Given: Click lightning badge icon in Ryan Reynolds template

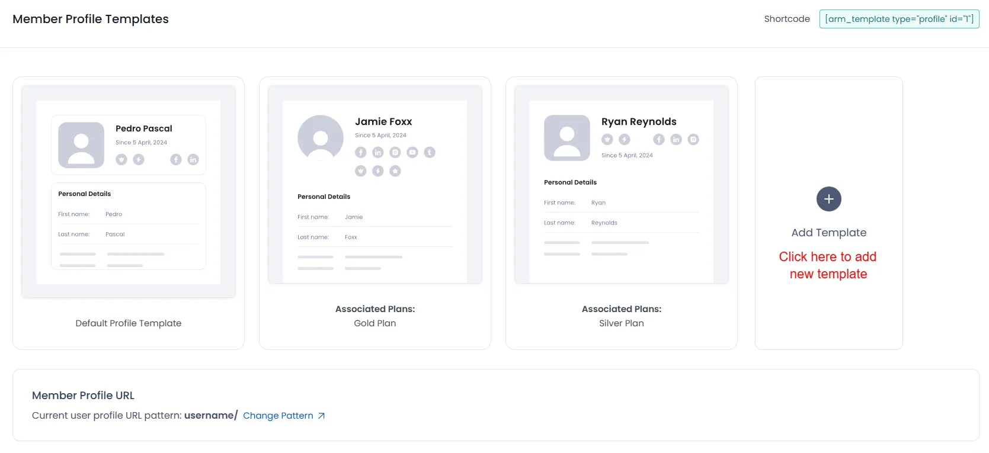Looking at the screenshot, I should 625,139.
